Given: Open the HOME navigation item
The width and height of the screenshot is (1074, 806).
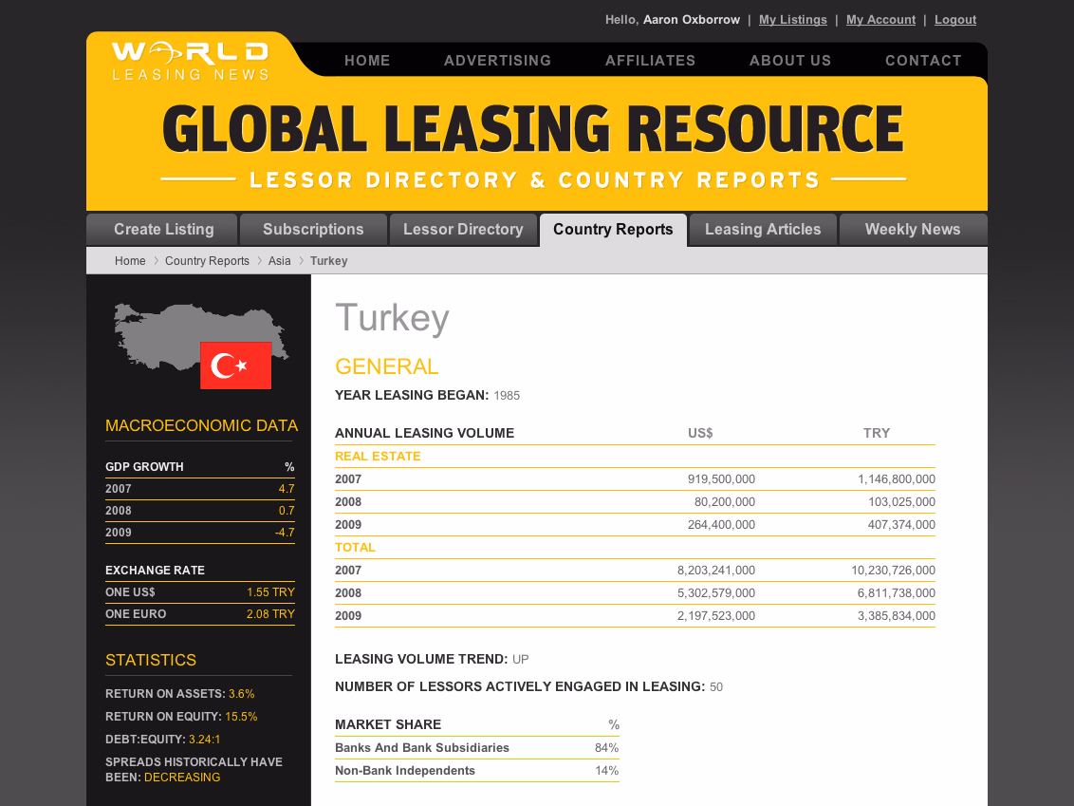Looking at the screenshot, I should click(367, 61).
